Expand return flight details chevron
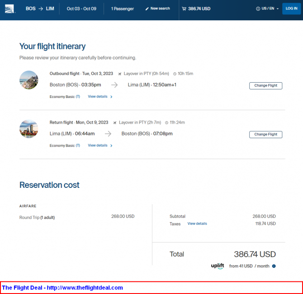This screenshot has height=294, width=303. pos(111,145)
